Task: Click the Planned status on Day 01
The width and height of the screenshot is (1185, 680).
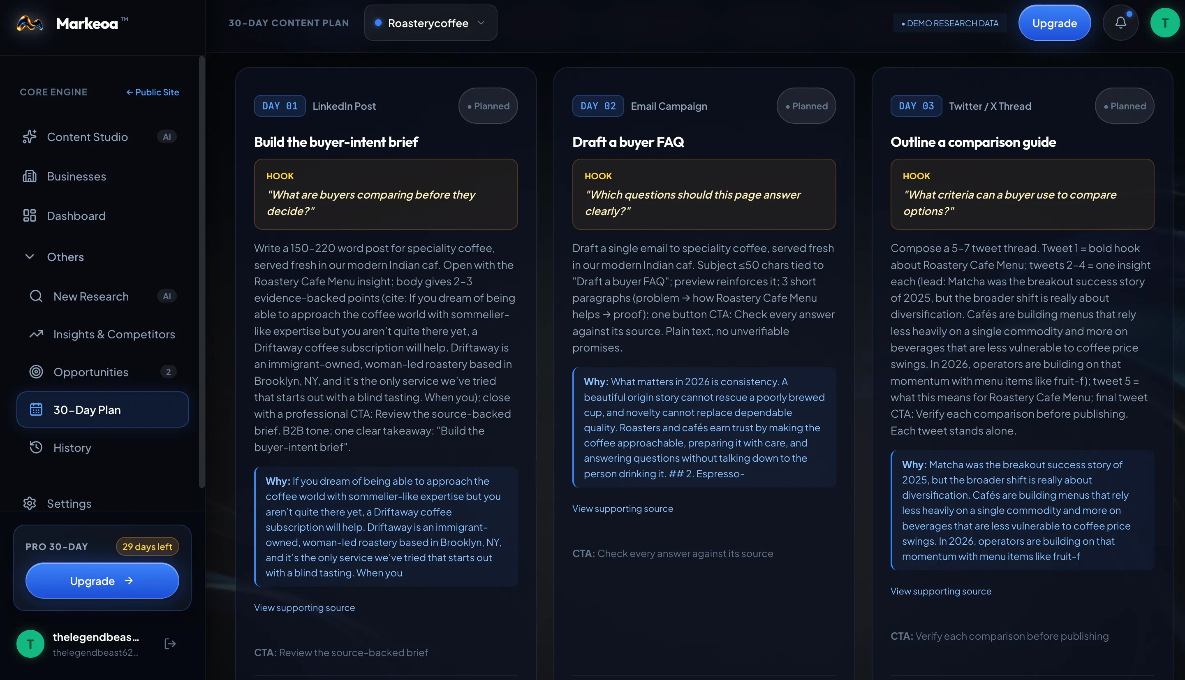Action: (x=488, y=106)
